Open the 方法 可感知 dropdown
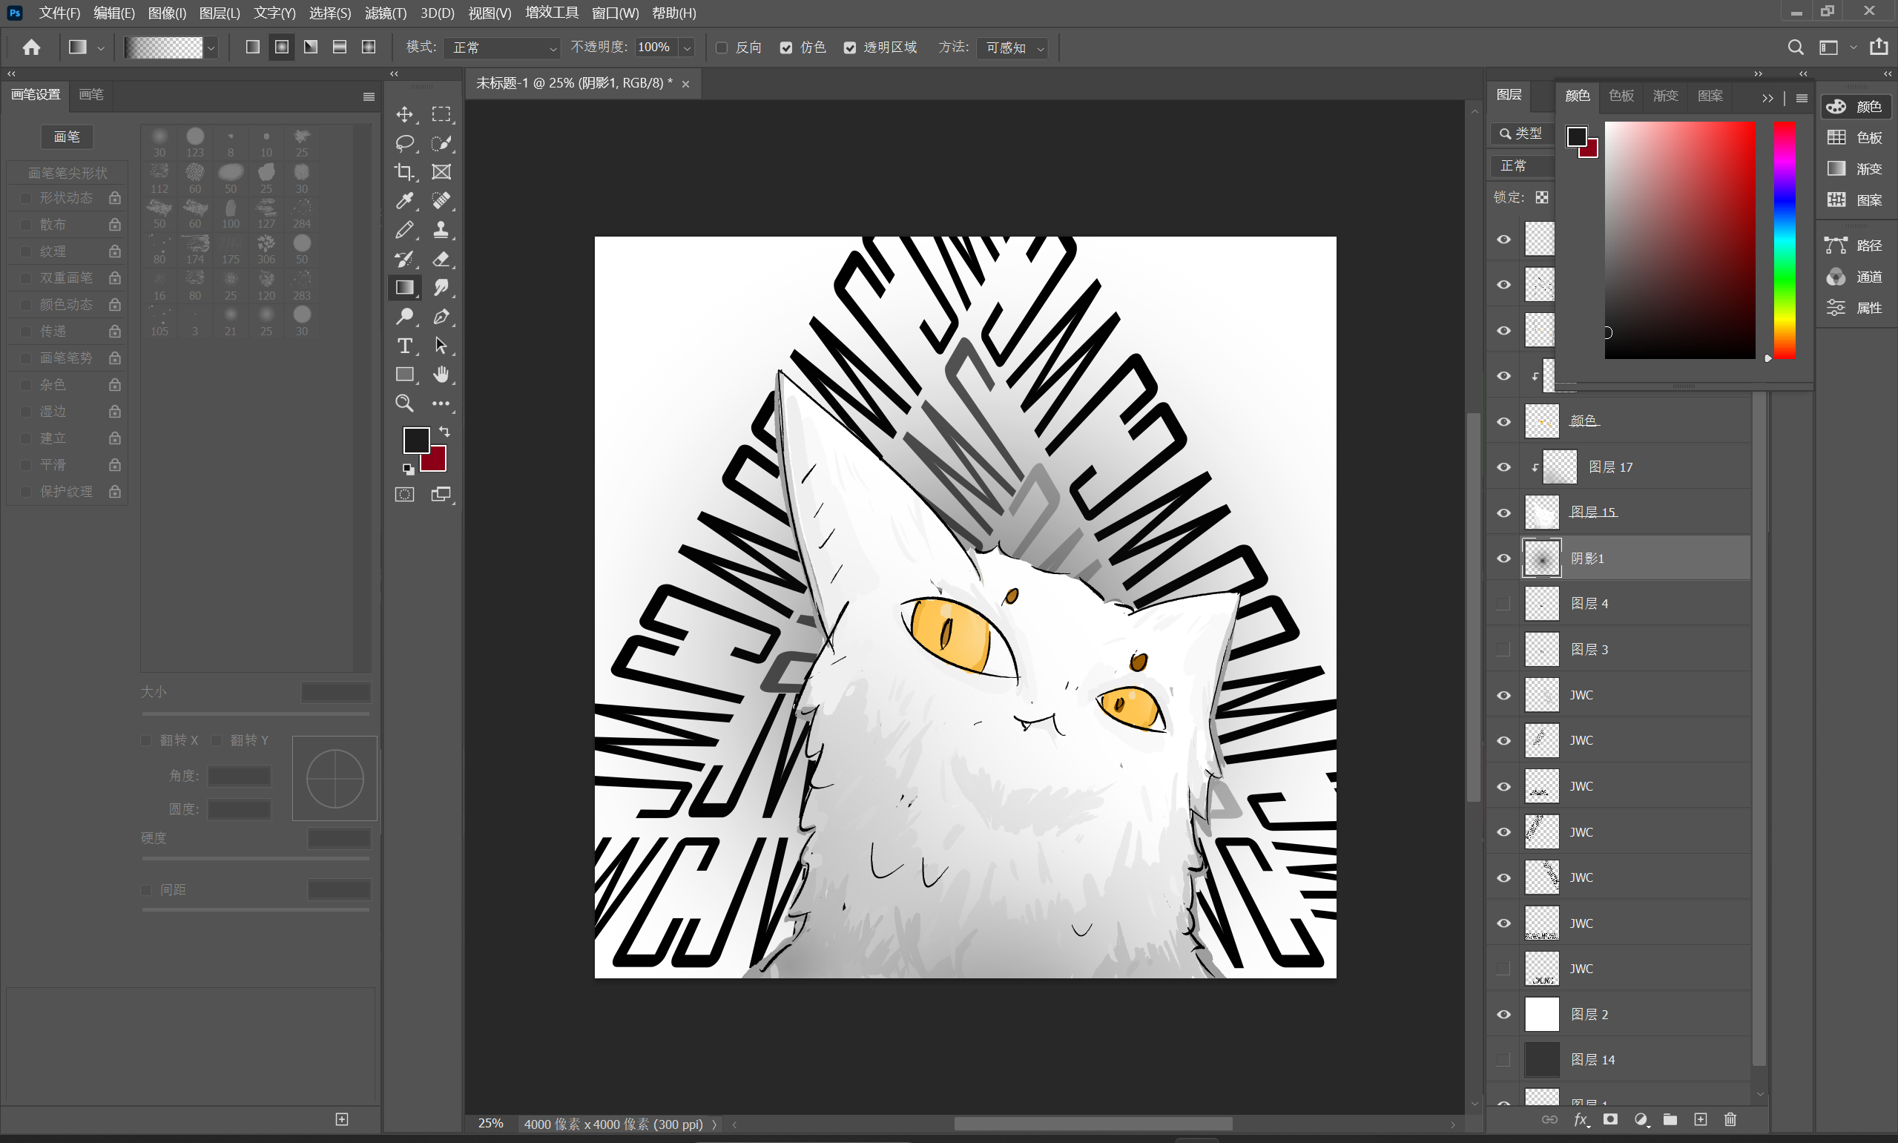Screen dimensions: 1898x1143 [x=1014, y=47]
